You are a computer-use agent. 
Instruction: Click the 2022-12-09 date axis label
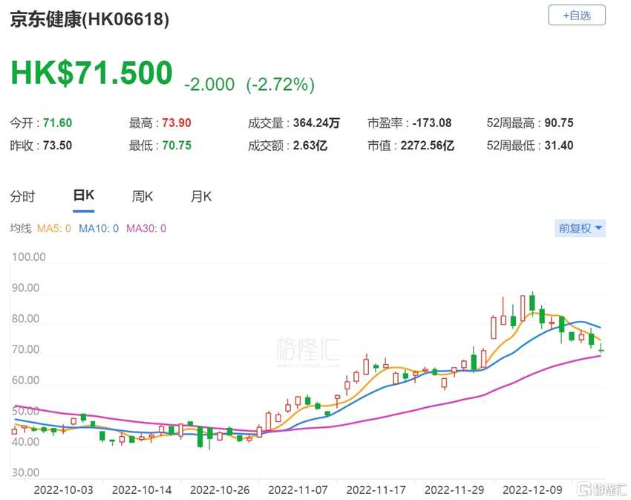(x=532, y=490)
